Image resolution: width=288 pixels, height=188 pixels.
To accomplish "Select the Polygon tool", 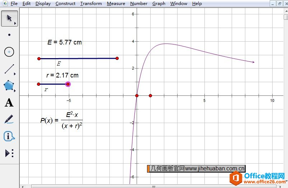I will pos(9,86).
